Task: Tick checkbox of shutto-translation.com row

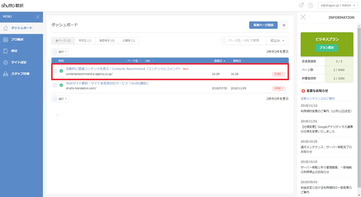Action: (x=55, y=85)
